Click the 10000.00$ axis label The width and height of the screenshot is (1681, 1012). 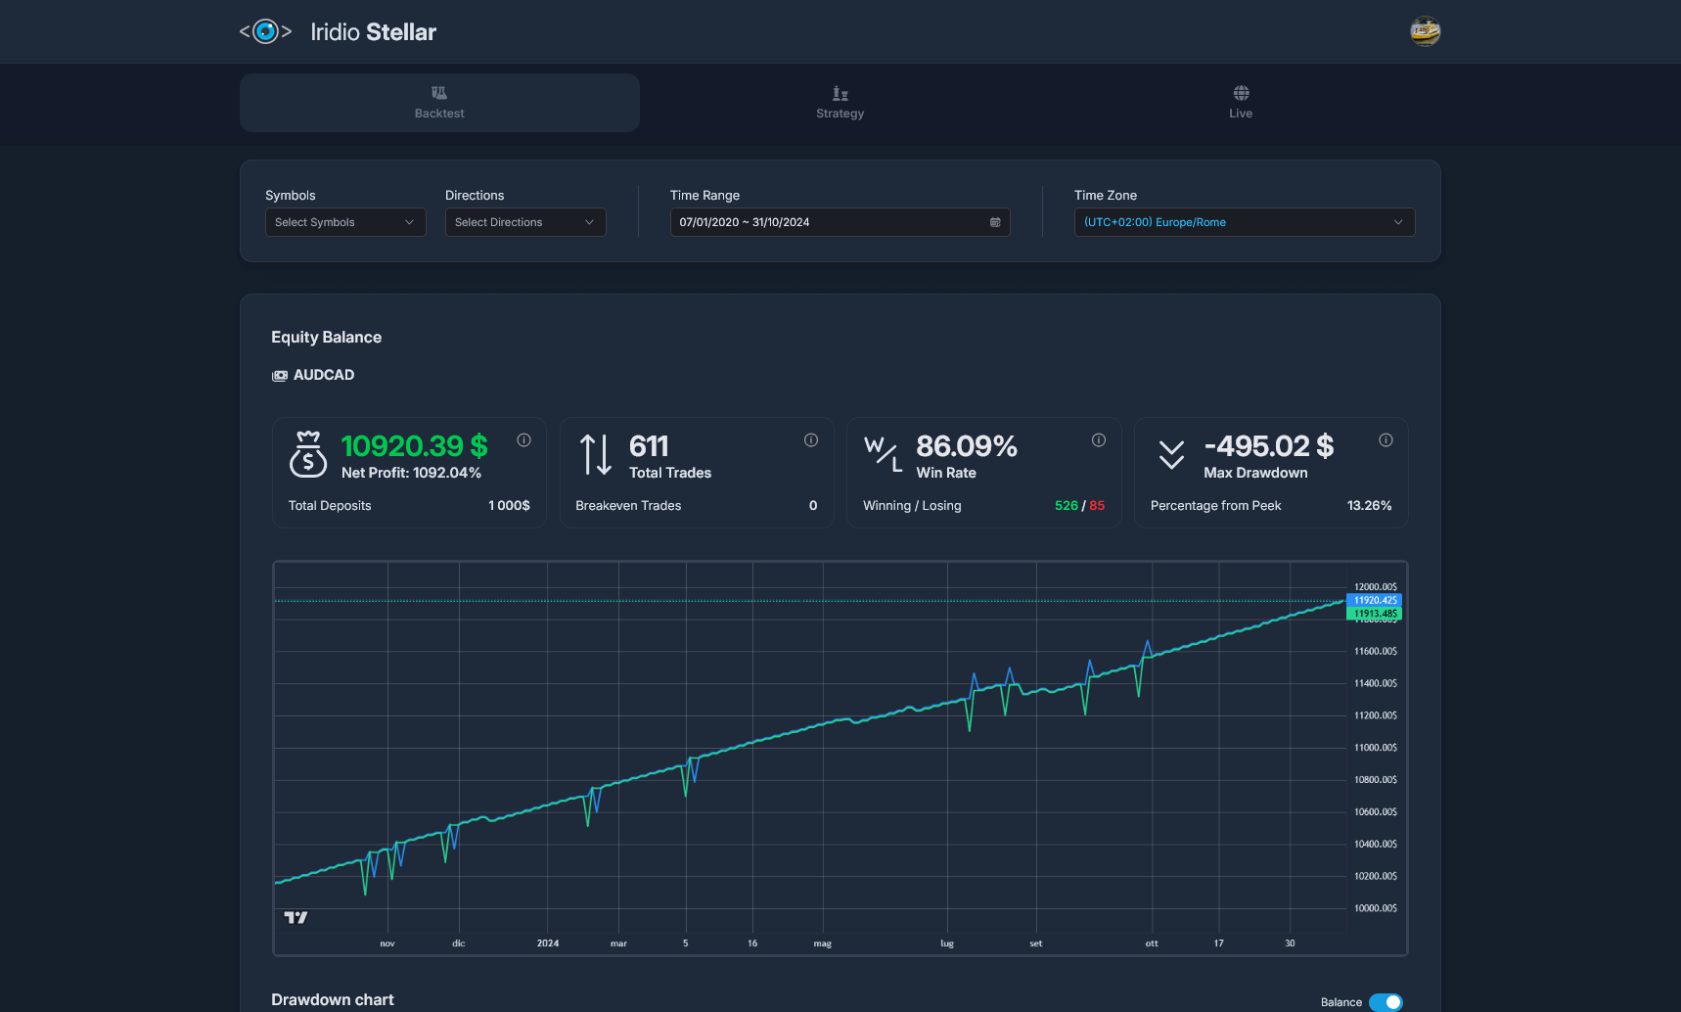point(1375,908)
